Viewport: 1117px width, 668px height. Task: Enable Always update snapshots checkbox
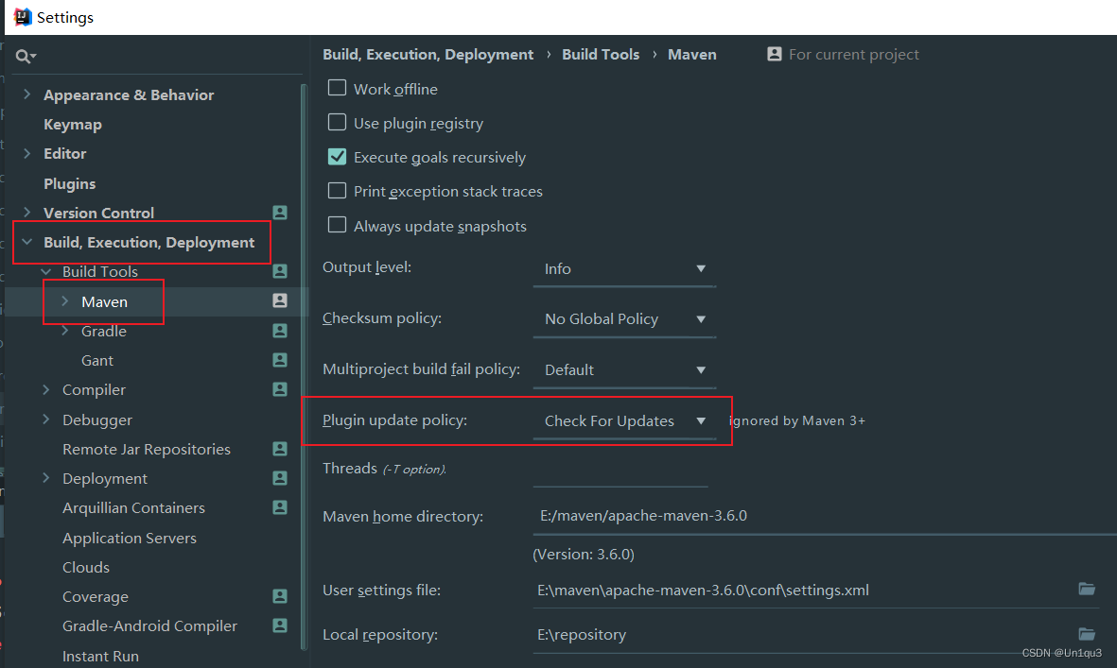(337, 225)
